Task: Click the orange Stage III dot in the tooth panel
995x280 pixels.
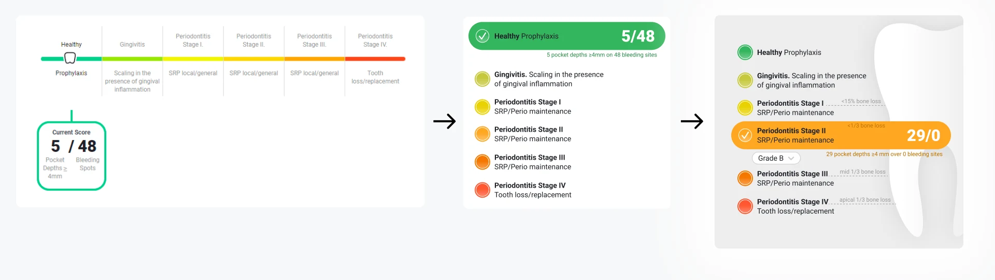Action: click(x=745, y=178)
